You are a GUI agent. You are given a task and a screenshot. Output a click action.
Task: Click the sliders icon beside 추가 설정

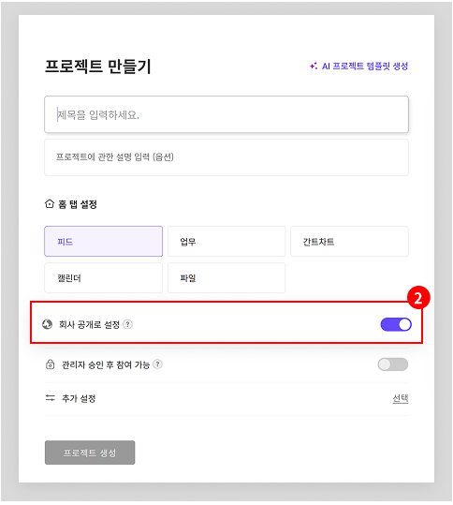(50, 398)
